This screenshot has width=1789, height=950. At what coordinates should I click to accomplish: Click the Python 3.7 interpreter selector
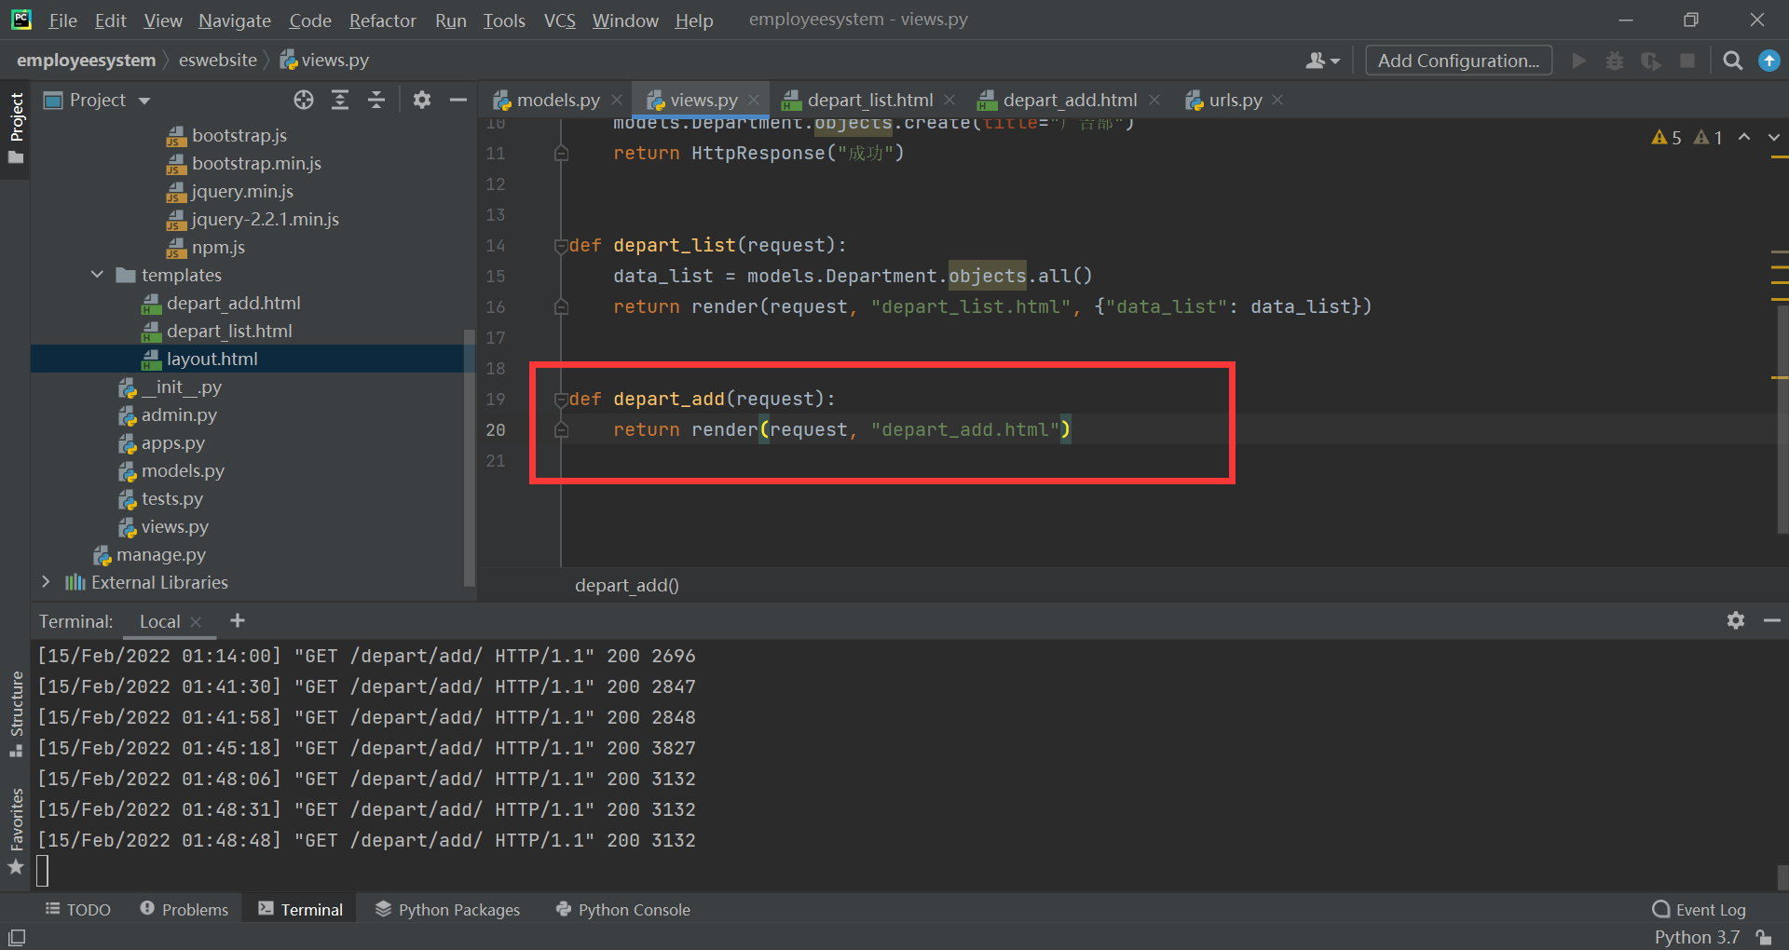(1697, 937)
